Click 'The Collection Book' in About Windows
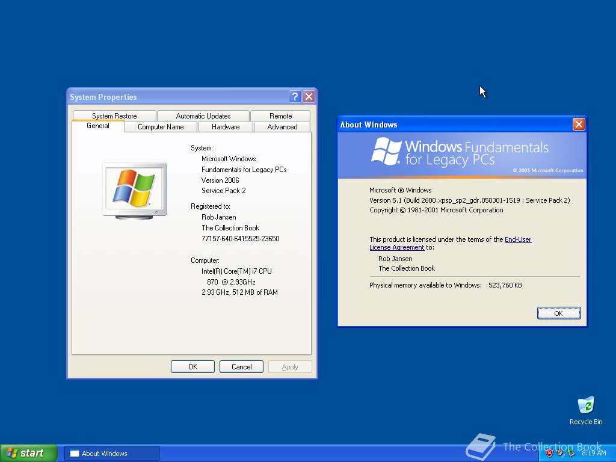The image size is (616, 462). point(407,268)
